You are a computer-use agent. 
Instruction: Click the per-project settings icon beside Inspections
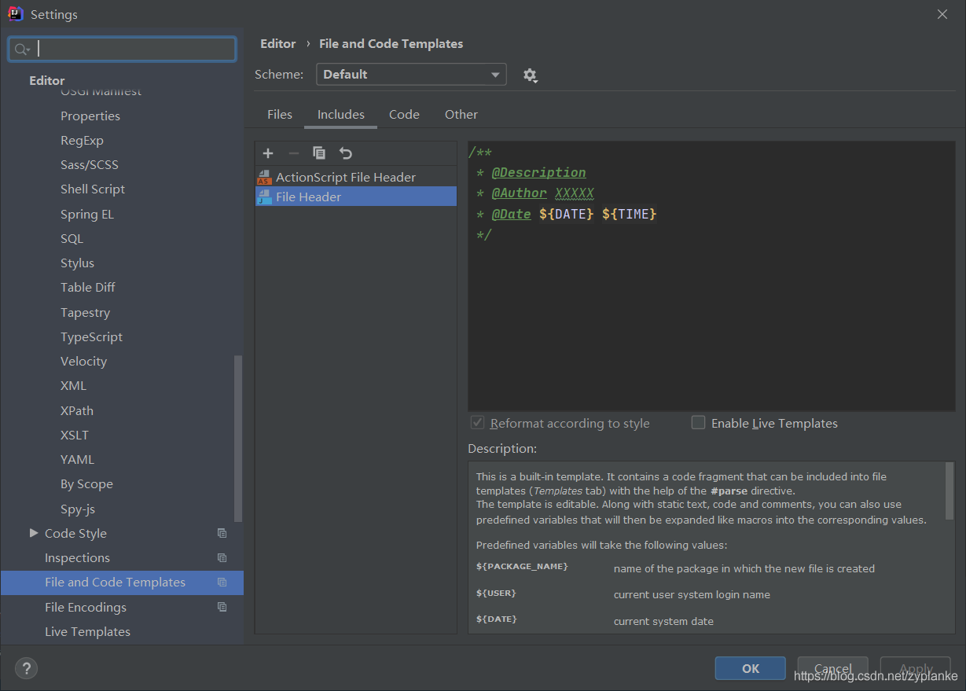[x=222, y=557]
